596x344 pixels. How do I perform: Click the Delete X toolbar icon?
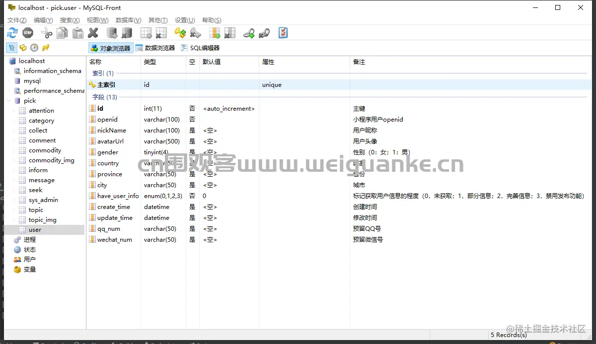pyautogui.click(x=93, y=33)
